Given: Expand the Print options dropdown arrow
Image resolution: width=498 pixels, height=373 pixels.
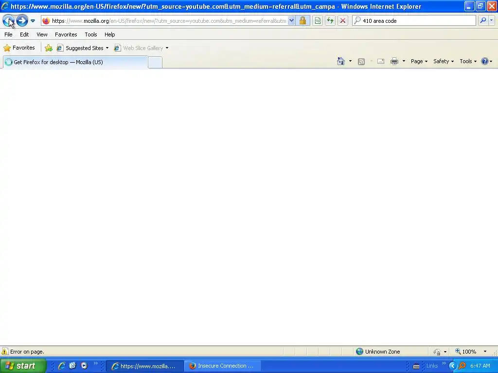Looking at the screenshot, I should click(x=404, y=61).
